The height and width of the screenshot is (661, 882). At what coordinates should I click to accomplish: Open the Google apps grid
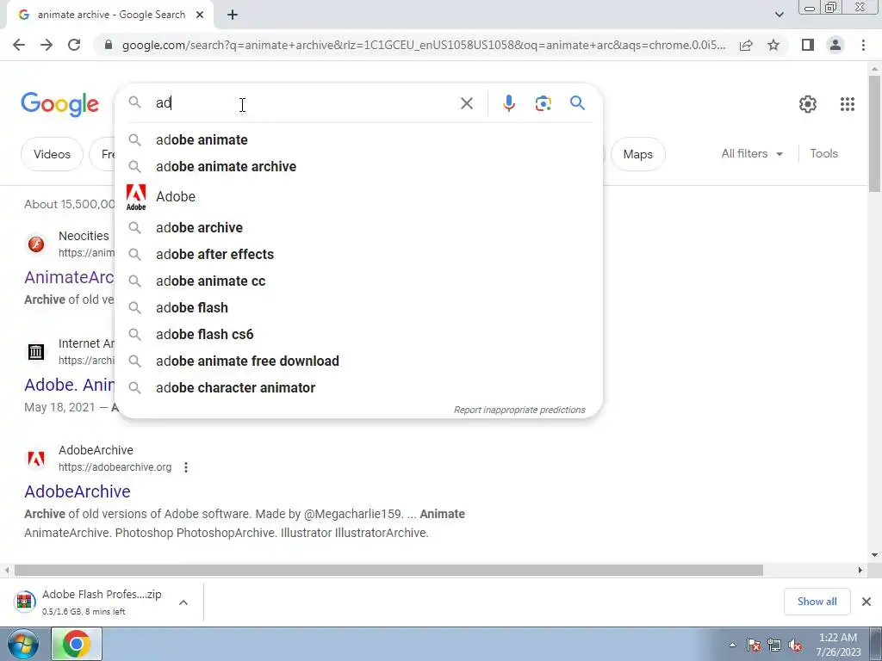point(848,104)
